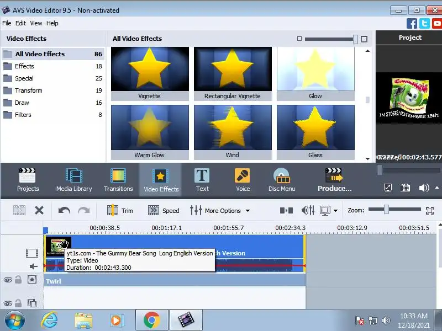Click the large thumbnails size icon
This screenshot has height=331, width=442.
click(x=364, y=39)
